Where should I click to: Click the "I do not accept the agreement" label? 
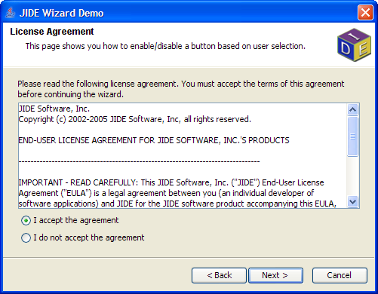click(x=89, y=237)
